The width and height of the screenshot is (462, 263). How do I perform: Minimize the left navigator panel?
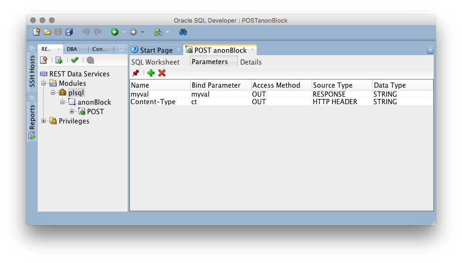coord(122,49)
